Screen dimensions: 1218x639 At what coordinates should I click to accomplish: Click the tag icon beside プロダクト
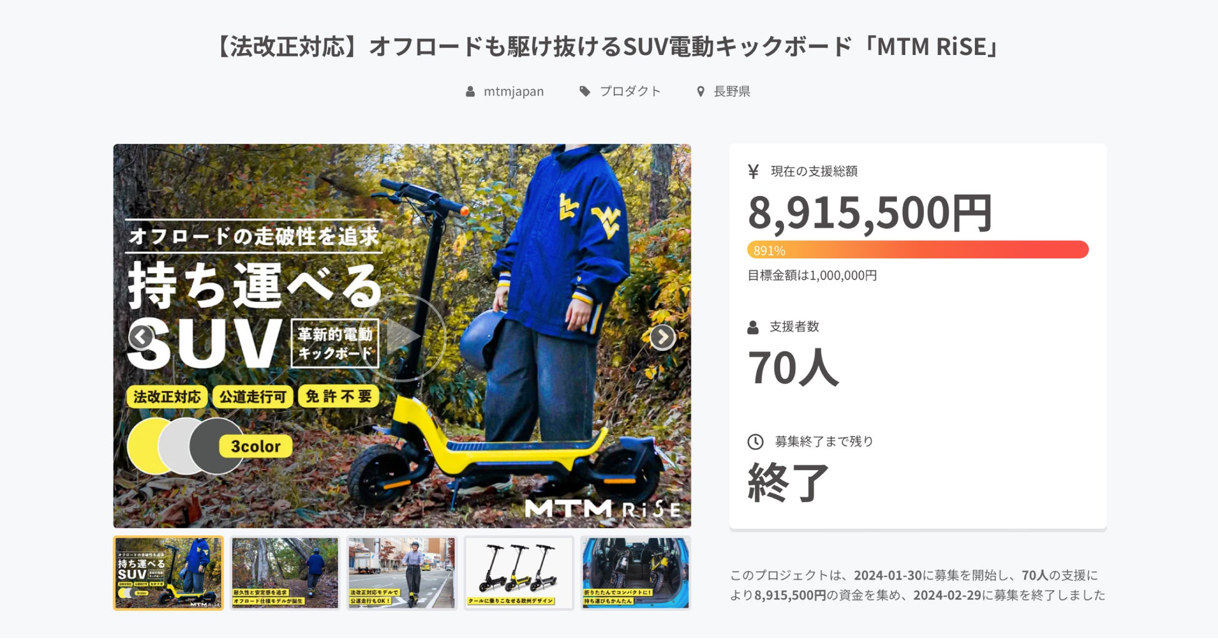coord(585,92)
